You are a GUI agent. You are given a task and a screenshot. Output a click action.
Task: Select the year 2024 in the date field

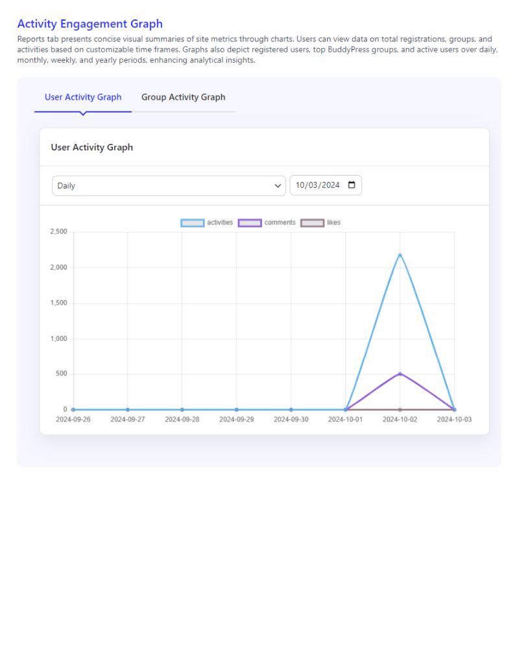point(330,185)
